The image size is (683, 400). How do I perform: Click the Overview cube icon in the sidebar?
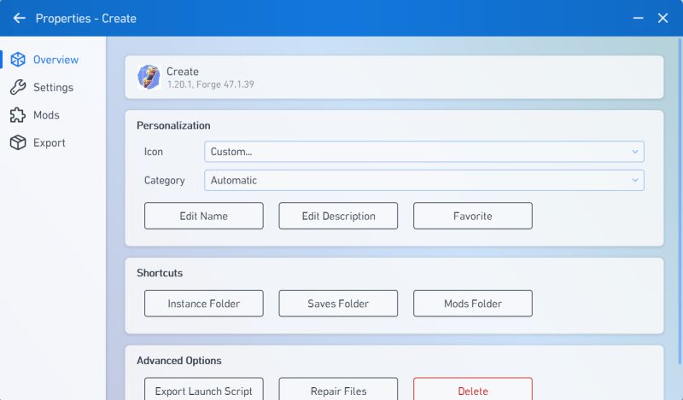18,60
